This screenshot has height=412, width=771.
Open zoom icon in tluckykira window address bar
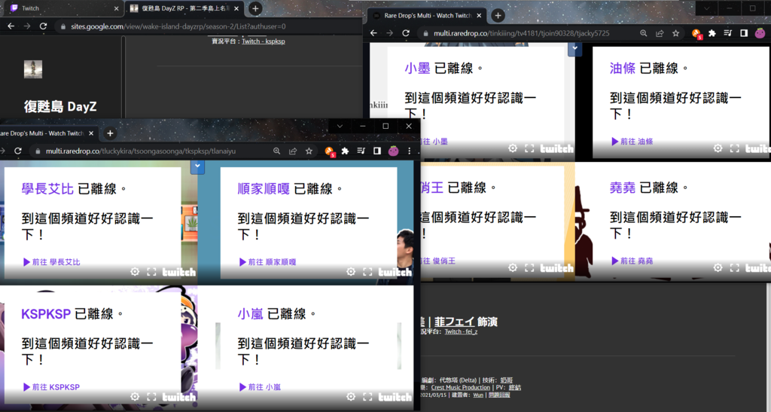click(277, 151)
